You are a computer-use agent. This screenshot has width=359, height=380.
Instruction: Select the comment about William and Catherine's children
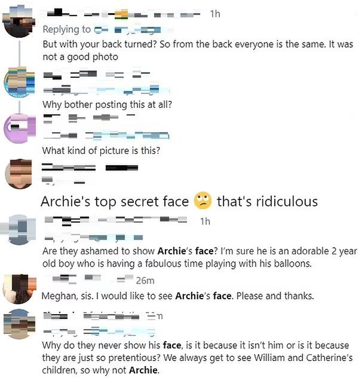tap(197, 357)
